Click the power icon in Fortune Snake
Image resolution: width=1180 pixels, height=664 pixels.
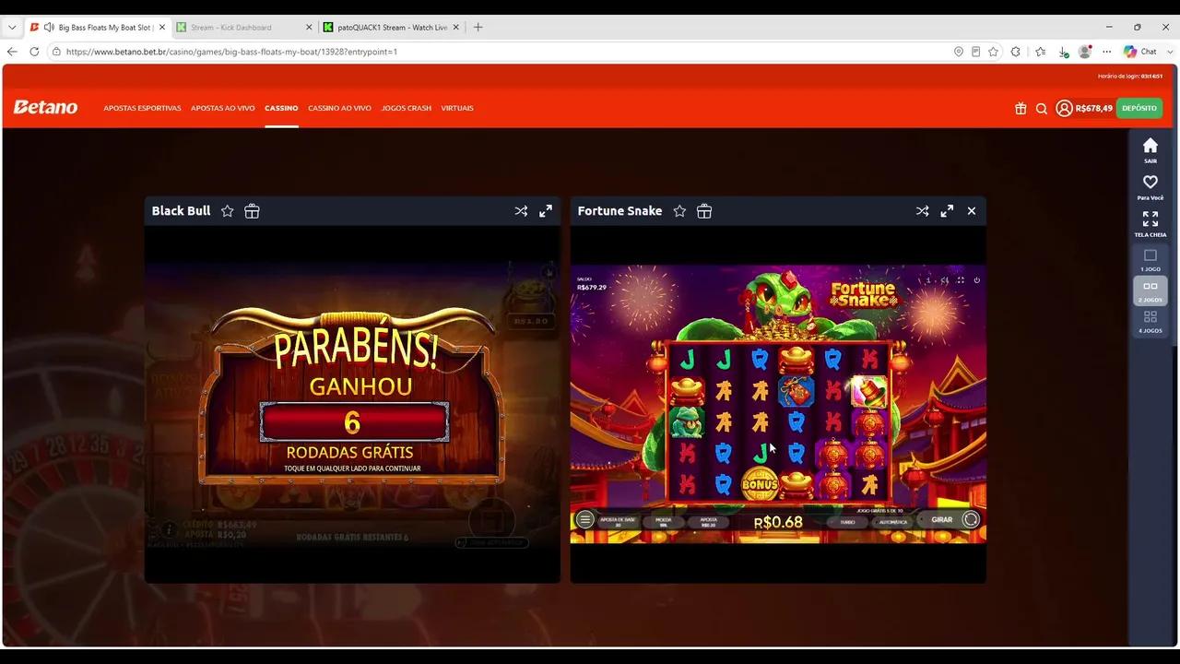976,279
